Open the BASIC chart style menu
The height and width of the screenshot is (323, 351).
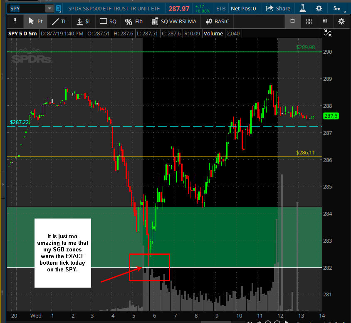pyautogui.click(x=218, y=22)
